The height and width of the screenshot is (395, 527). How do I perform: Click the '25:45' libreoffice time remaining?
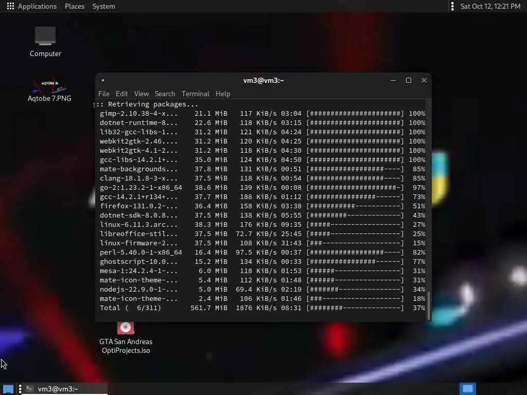[x=291, y=234]
